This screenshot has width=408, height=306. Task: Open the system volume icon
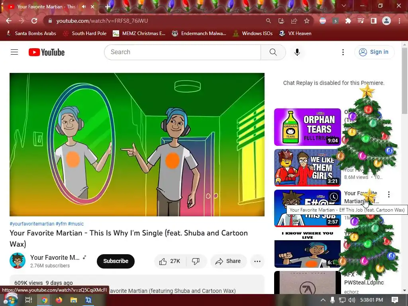click(x=351, y=300)
